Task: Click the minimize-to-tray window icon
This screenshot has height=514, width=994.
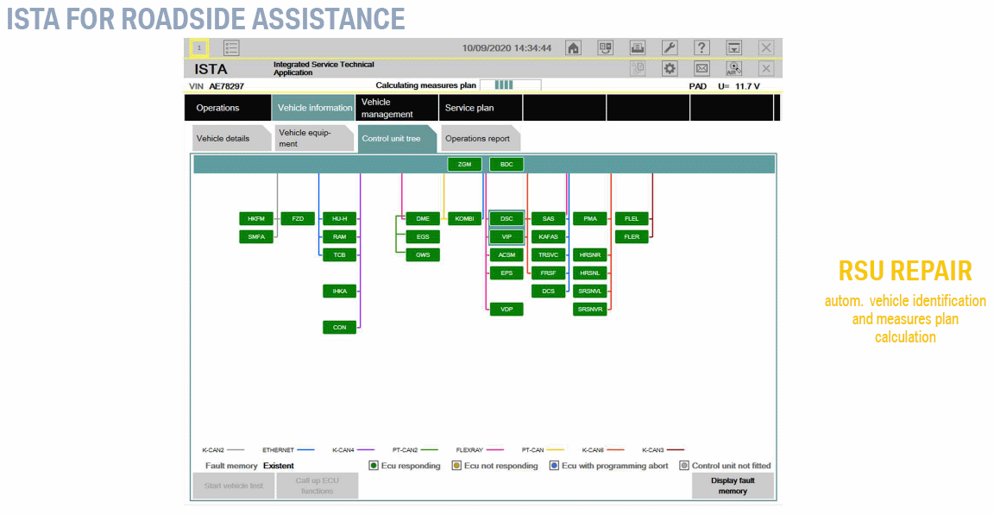Action: [x=734, y=48]
